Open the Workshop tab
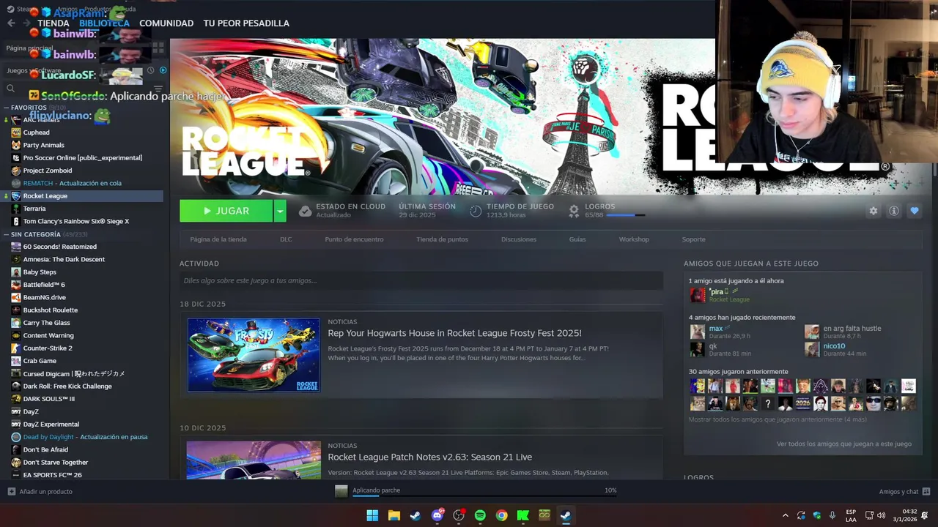This screenshot has width=938, height=527. pos(634,239)
